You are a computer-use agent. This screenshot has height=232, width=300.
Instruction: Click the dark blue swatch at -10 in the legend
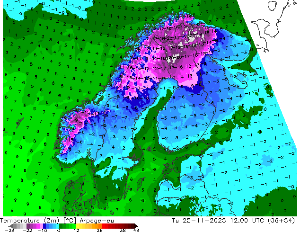pos(44,226)
